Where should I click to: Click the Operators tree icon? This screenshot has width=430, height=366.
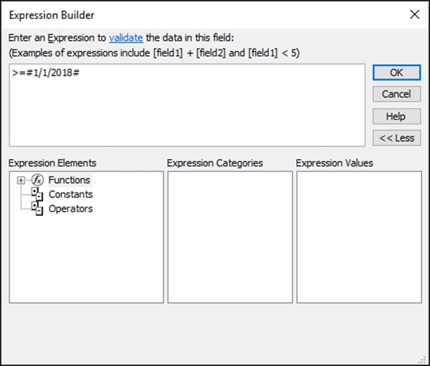(x=37, y=209)
